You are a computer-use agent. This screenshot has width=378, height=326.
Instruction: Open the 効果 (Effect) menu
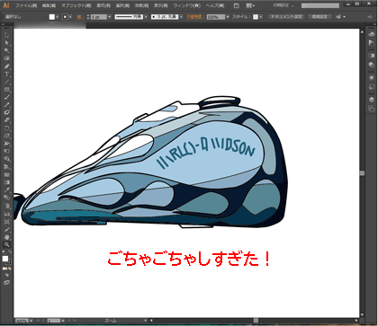[x=141, y=5]
